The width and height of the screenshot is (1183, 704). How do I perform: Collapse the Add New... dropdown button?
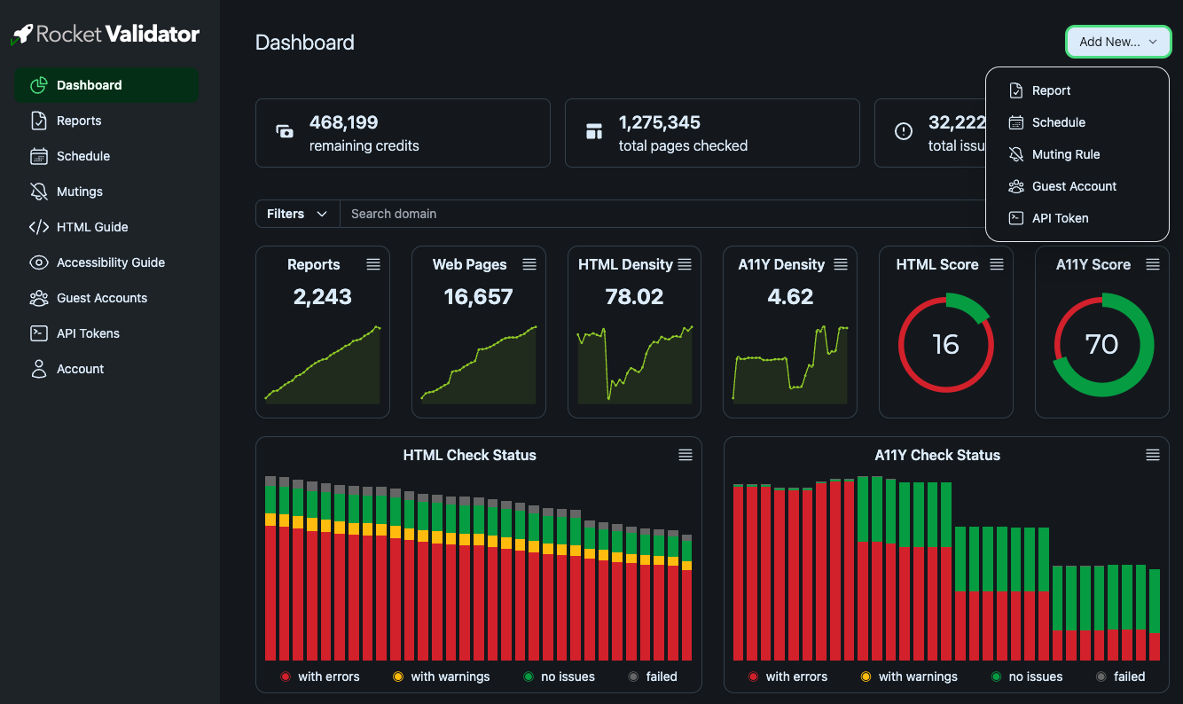[x=1118, y=42]
